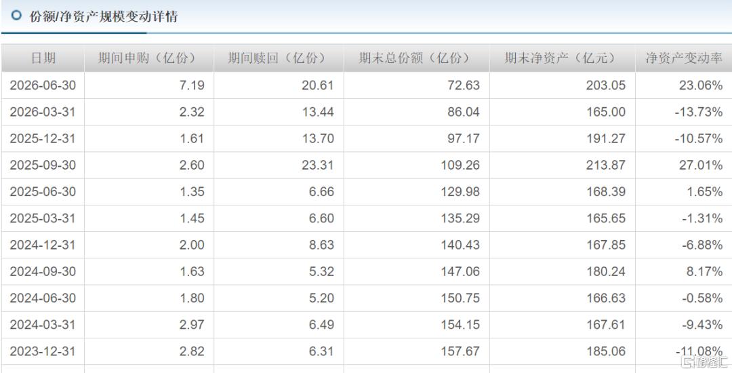Screen dimensions: 732x373
Task: Select the 2026-03-31 date cell
Action: [x=43, y=112]
